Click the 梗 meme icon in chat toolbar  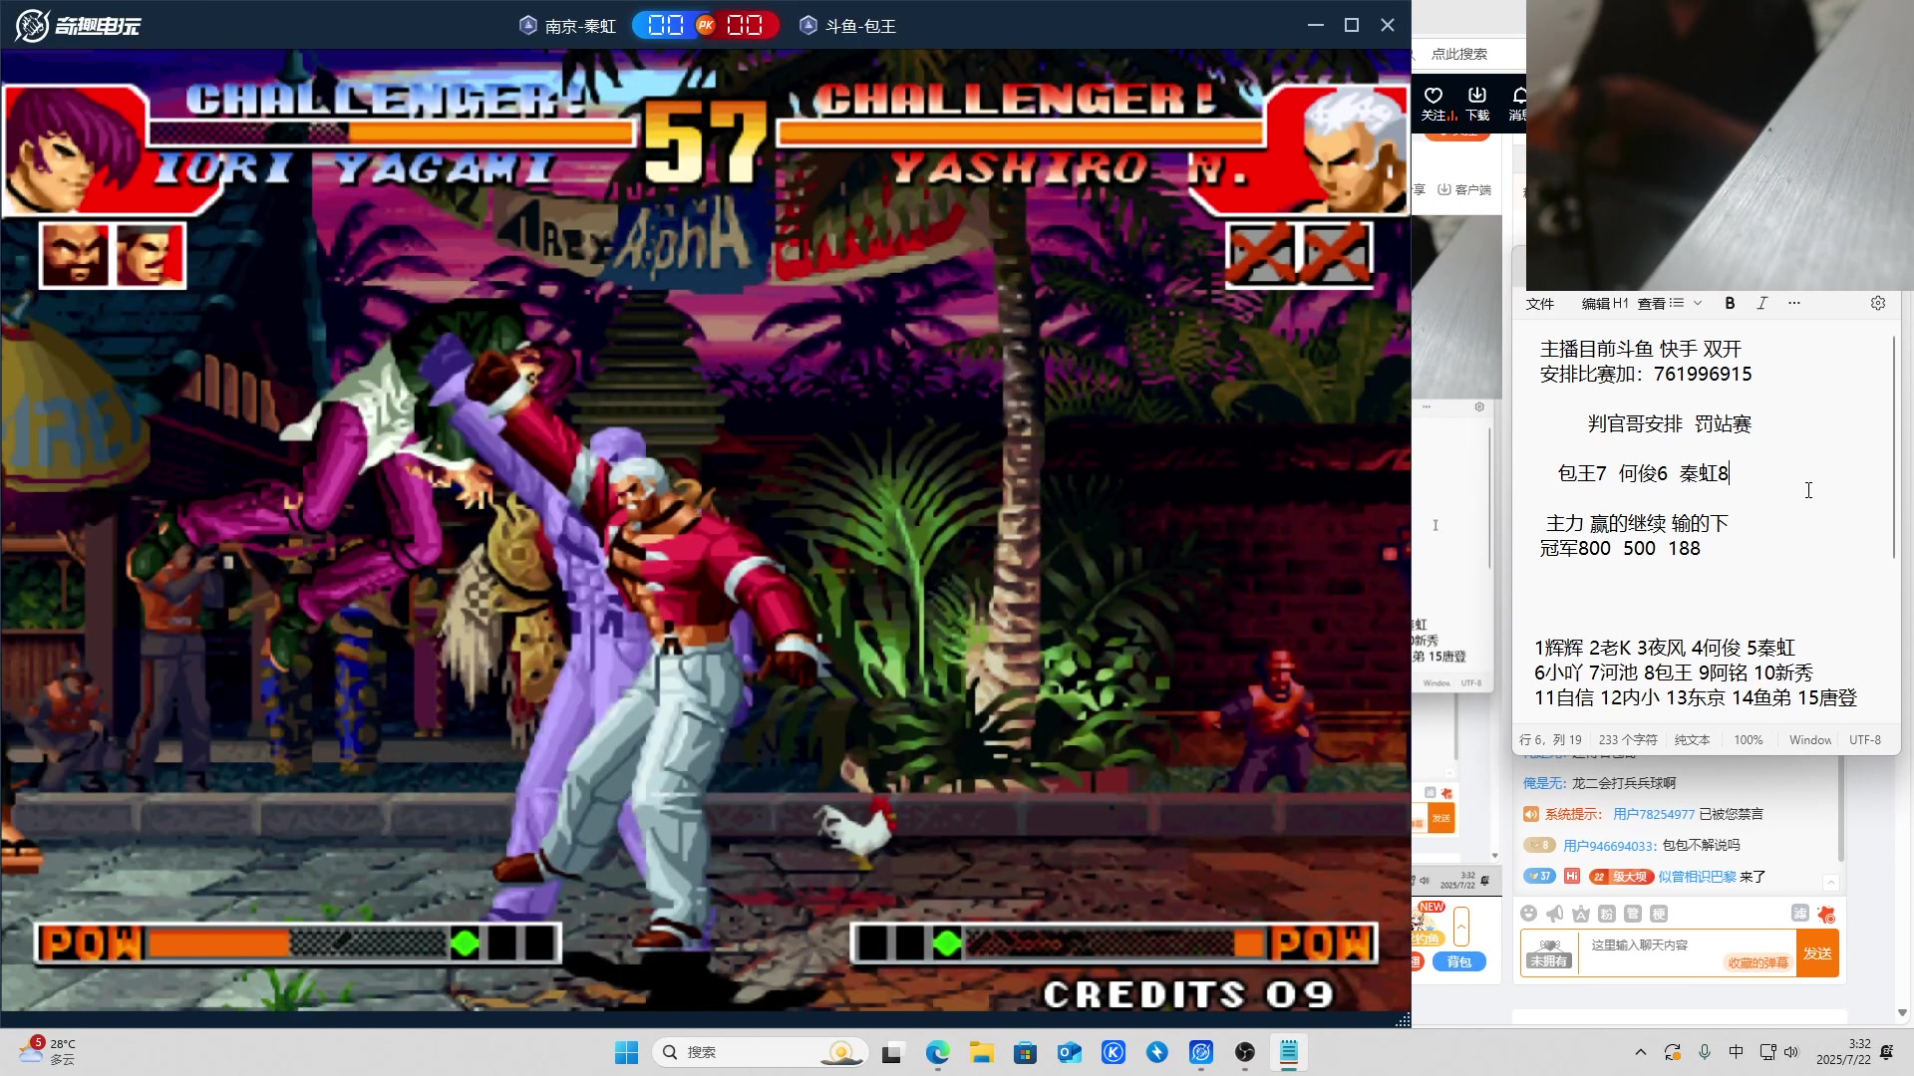point(1658,914)
